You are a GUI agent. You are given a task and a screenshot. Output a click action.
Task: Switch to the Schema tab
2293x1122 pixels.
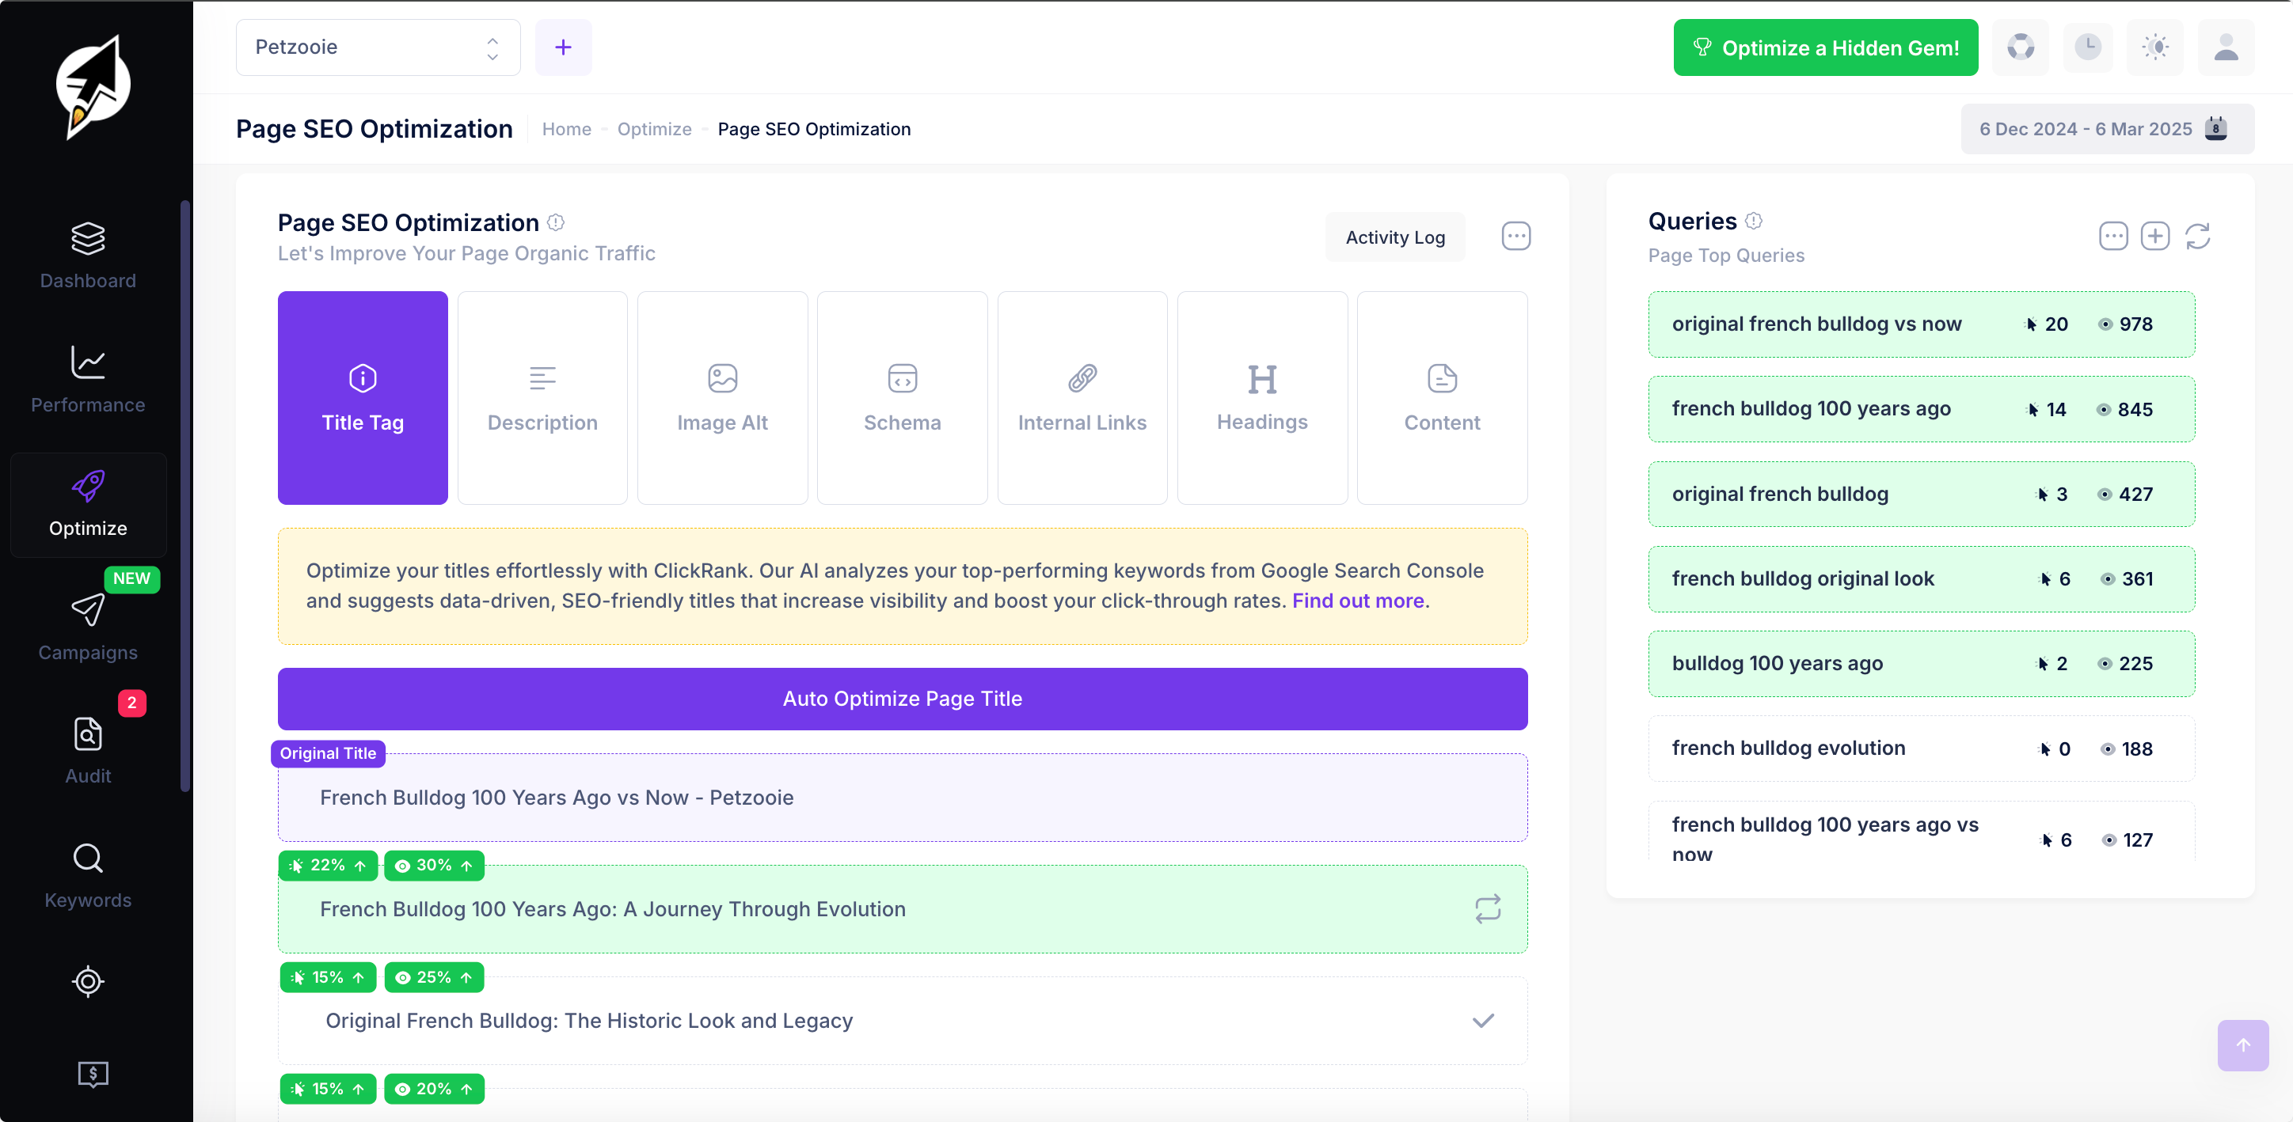click(902, 398)
